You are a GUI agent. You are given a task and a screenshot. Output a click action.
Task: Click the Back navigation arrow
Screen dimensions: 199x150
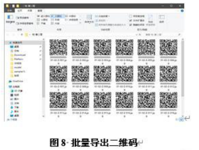[7, 34]
